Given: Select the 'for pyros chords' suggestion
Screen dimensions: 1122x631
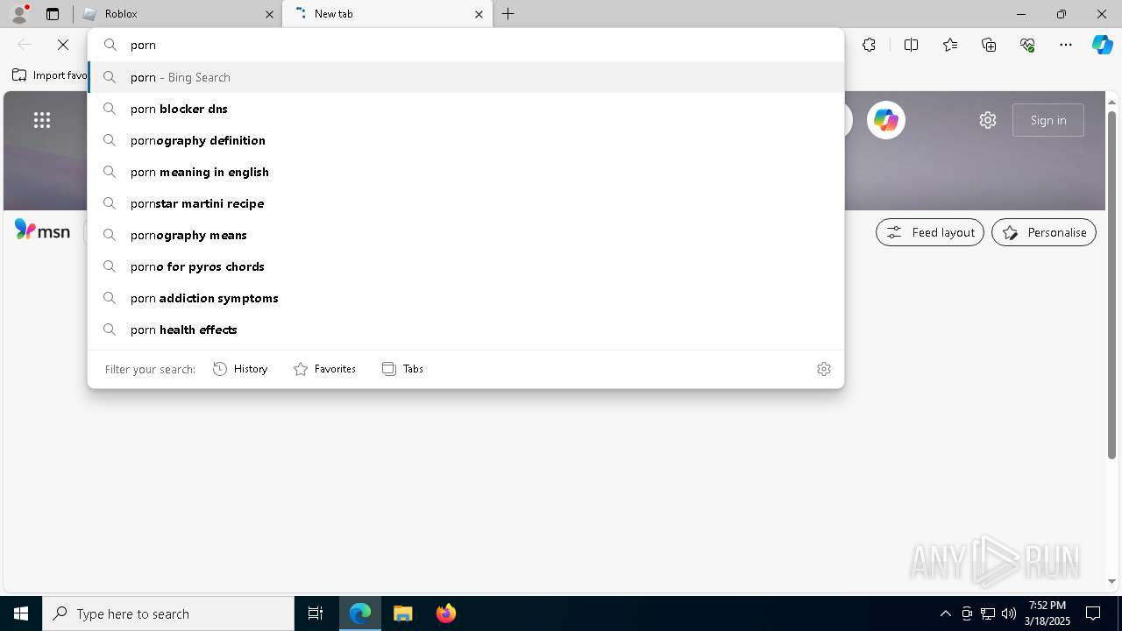Looking at the screenshot, I should [465, 266].
